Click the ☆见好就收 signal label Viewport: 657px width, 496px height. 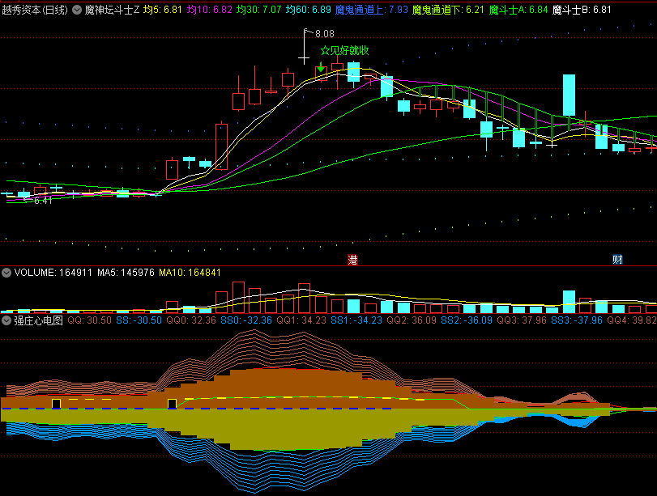[344, 51]
